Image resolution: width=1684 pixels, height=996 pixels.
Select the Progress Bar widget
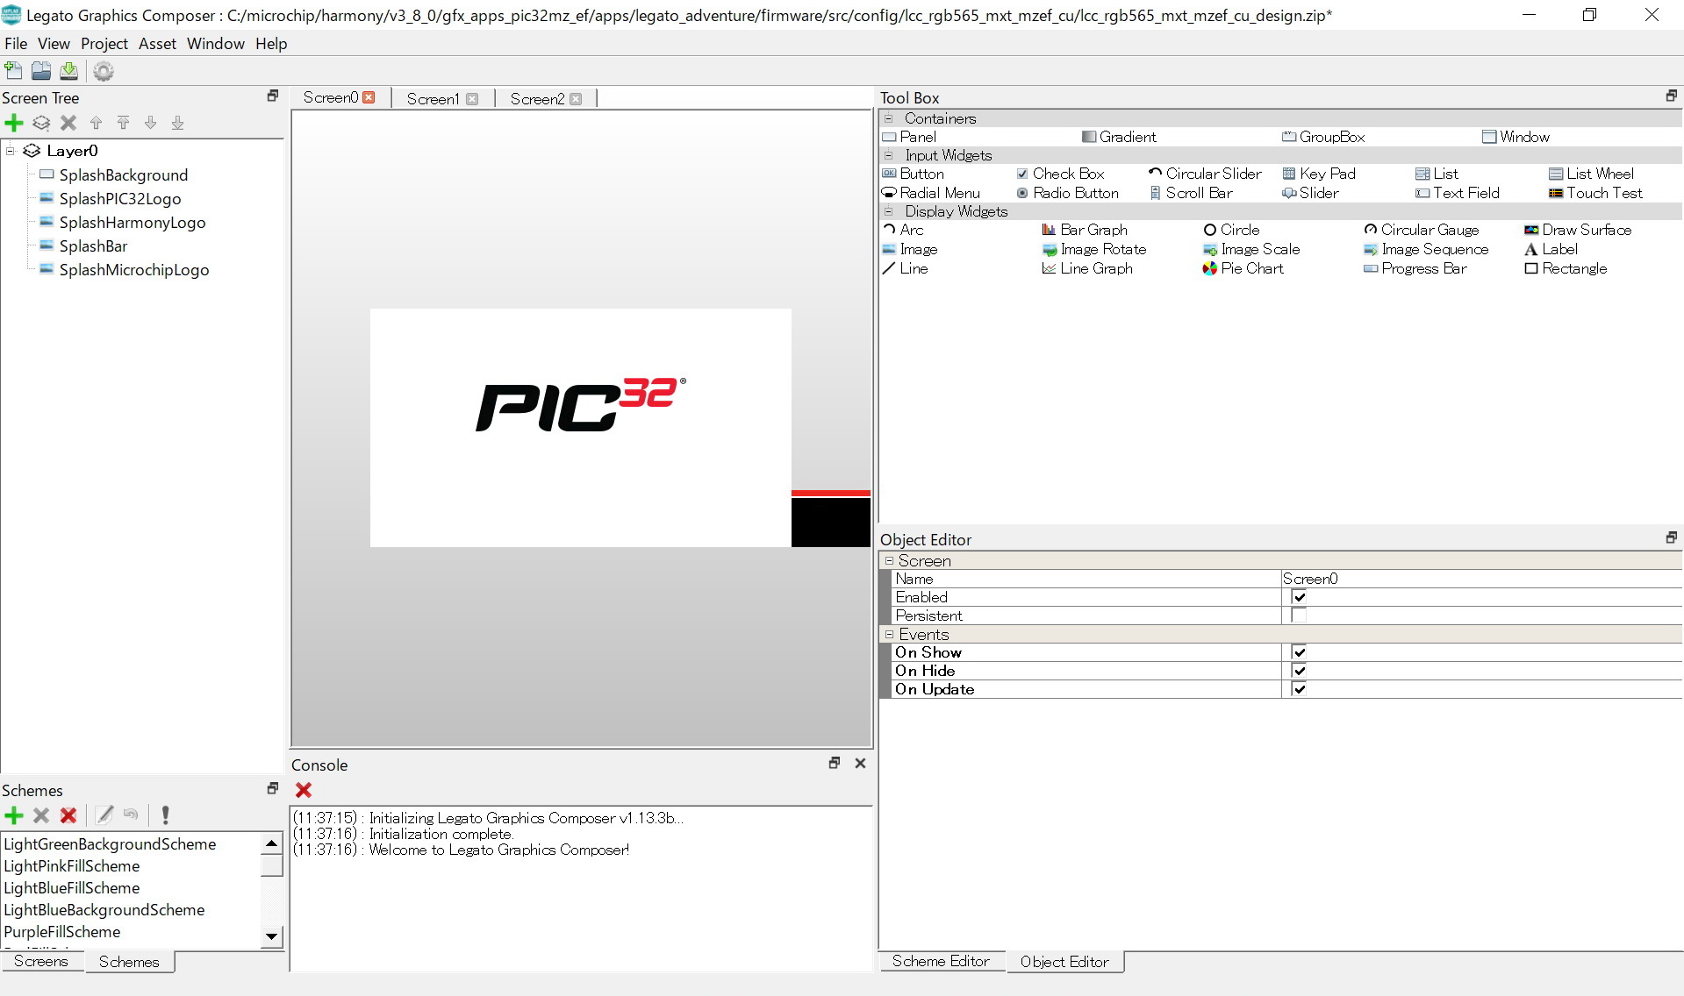pyautogui.click(x=1415, y=268)
